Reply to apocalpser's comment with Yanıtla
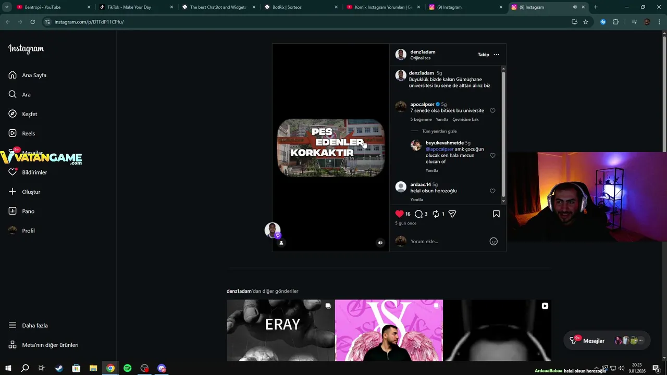This screenshot has height=375, width=667. (x=442, y=119)
